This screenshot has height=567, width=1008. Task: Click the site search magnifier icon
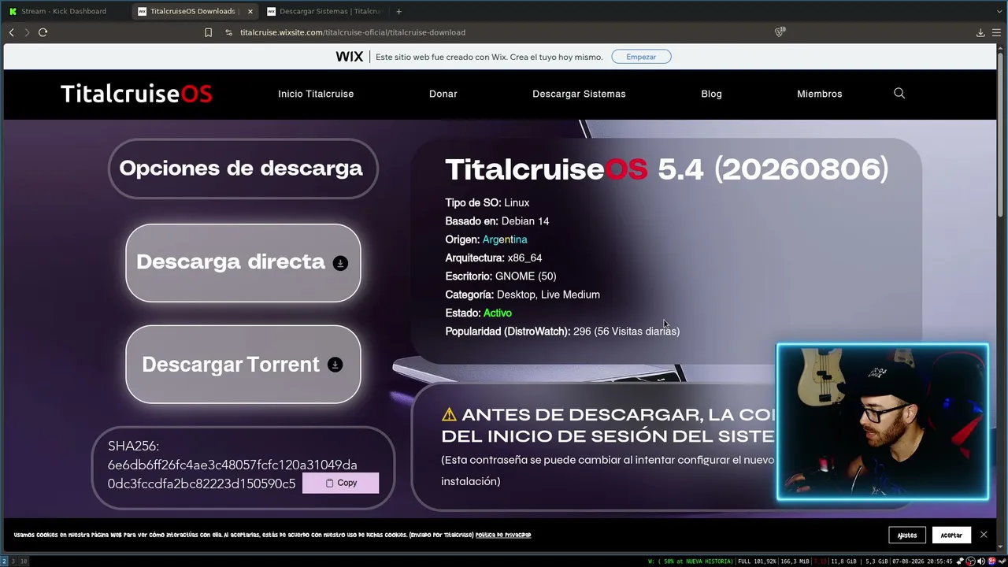899,93
